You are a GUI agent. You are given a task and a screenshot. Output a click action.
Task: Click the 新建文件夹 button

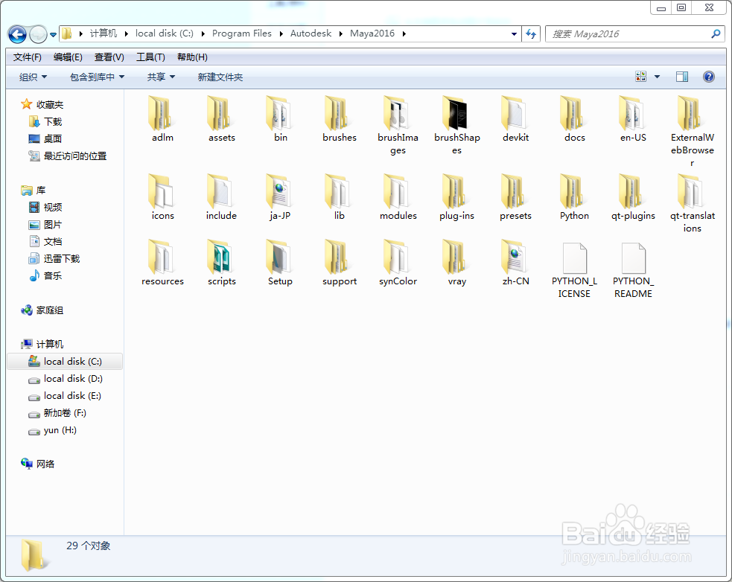220,77
